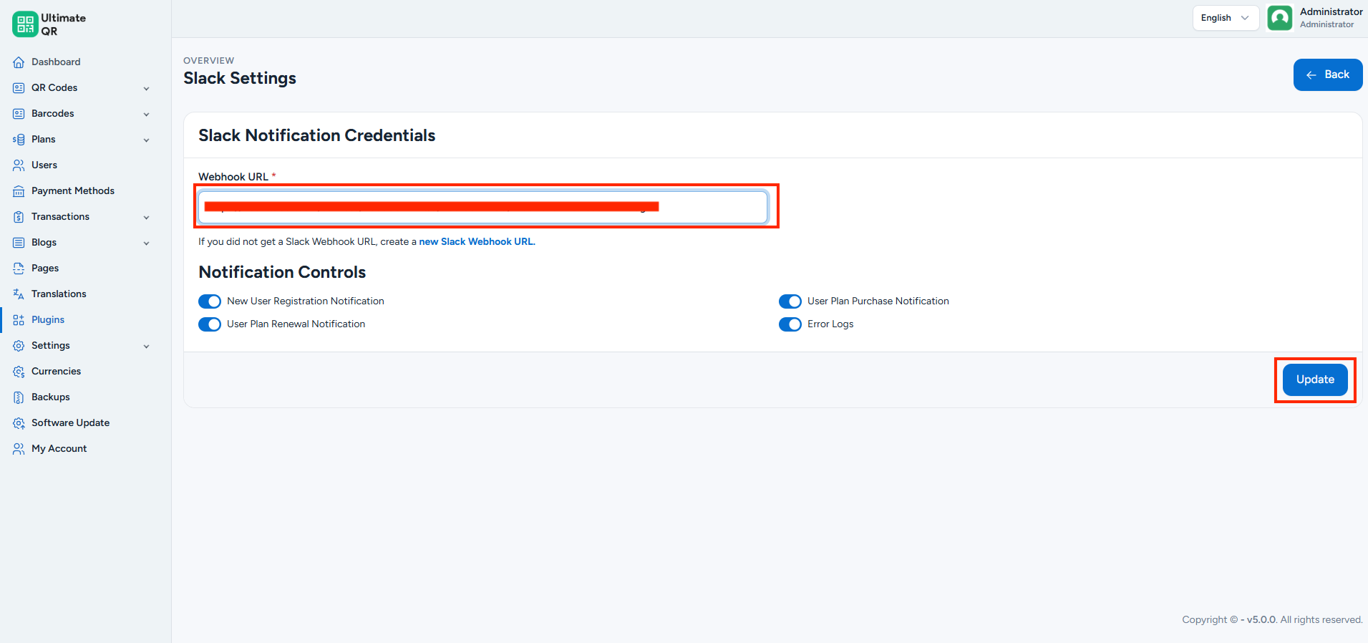This screenshot has height=643, width=1368.
Task: Toggle the Error Logs switch
Action: tap(790, 324)
